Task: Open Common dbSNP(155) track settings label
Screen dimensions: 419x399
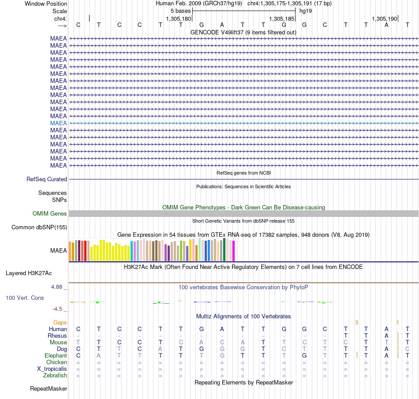Action: click(x=39, y=227)
